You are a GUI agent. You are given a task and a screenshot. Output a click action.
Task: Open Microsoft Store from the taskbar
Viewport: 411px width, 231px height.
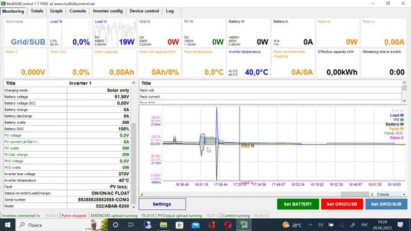[x=179, y=225]
